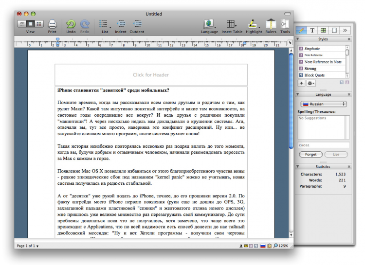The height and width of the screenshot is (265, 365).
Task: Open the Page 1 of 1 popup
Action: coord(27,246)
